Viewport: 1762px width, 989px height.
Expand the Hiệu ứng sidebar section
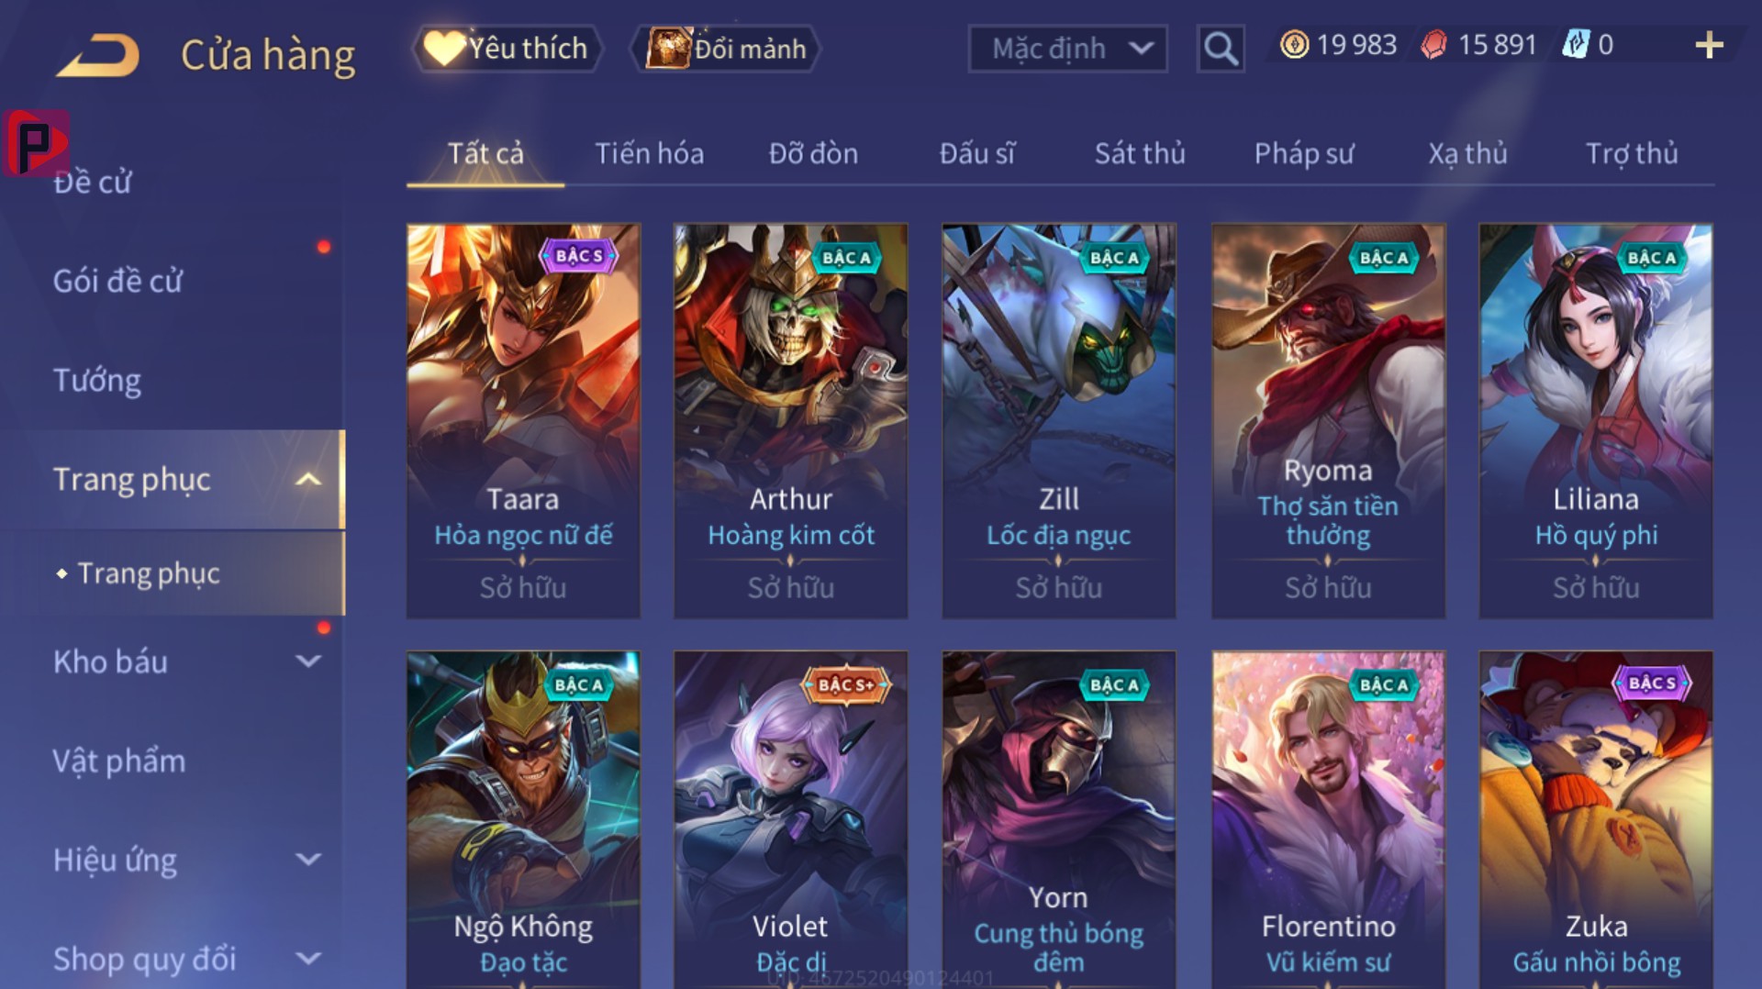click(309, 860)
